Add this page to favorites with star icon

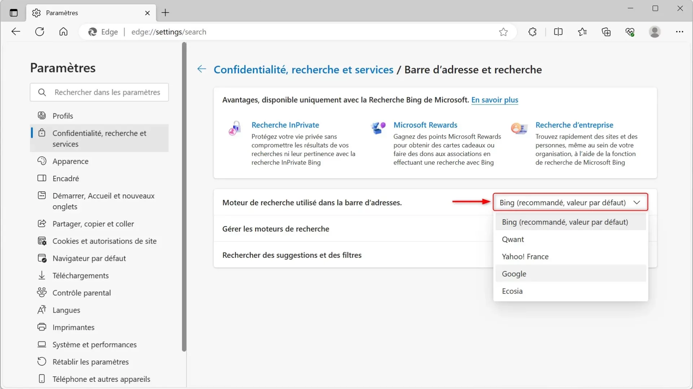pos(504,32)
